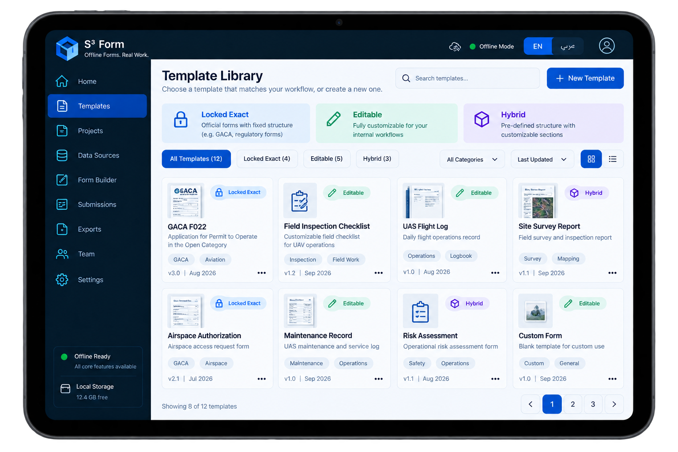This screenshot has height=452, width=678.
Task: Click the cloud sync icon in header
Action: coord(455,46)
